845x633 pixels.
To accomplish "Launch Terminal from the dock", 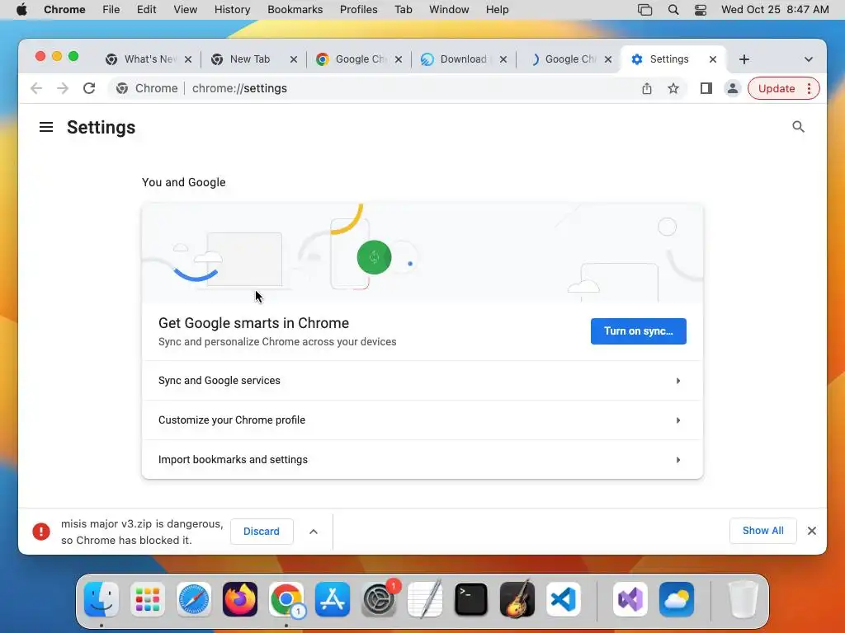I will 471,599.
